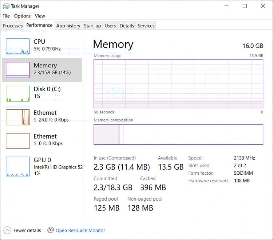Click the Committed 2.3/18.3 GB value

(113, 187)
